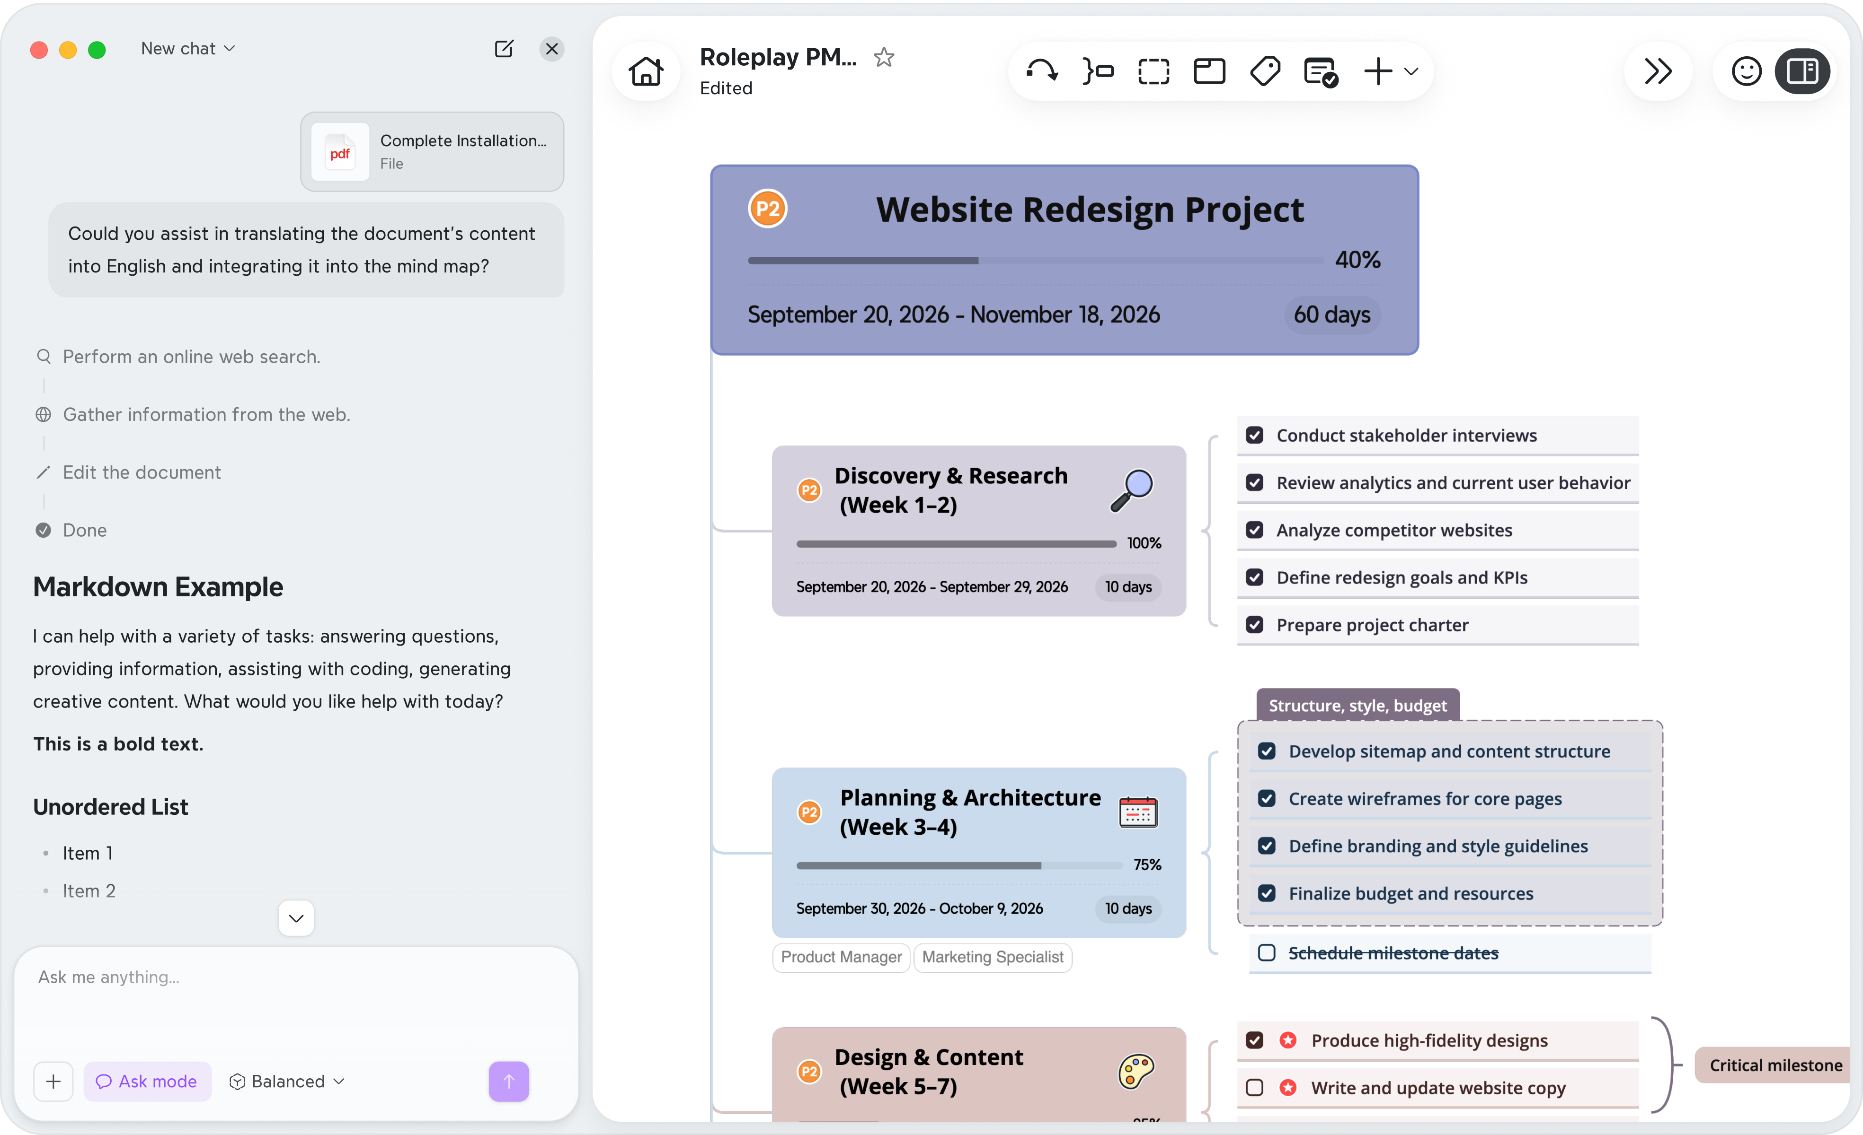
Task: Check the Schedule milestone dates box
Action: coord(1267,953)
